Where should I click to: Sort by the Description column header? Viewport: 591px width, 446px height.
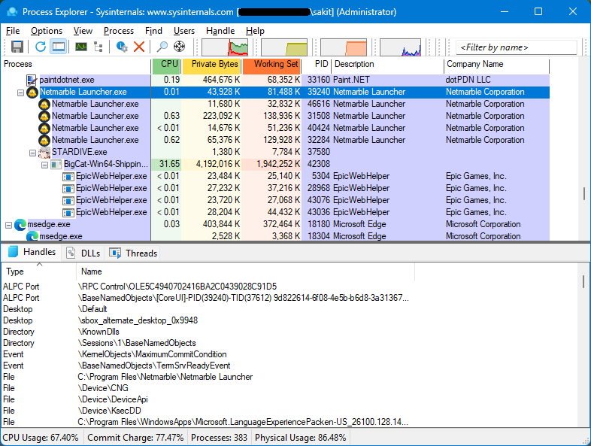click(388, 65)
